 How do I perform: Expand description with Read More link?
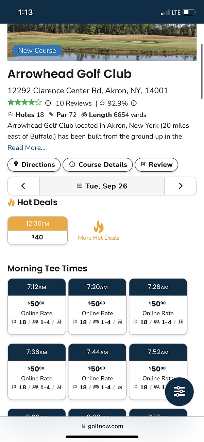[27, 147]
